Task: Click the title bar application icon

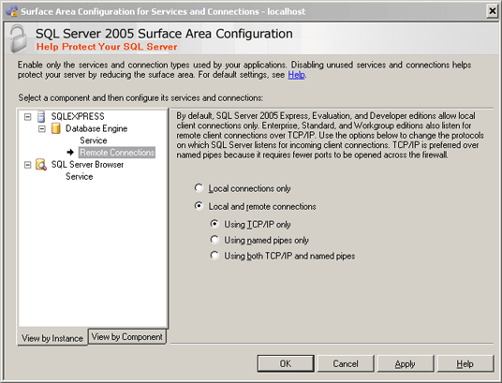Action: [x=12, y=11]
